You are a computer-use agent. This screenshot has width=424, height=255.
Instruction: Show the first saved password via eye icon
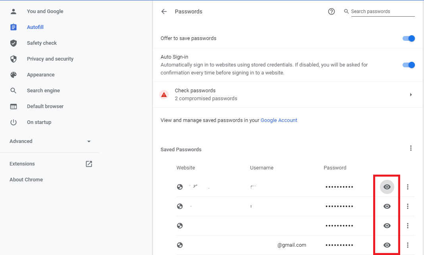[387, 187]
